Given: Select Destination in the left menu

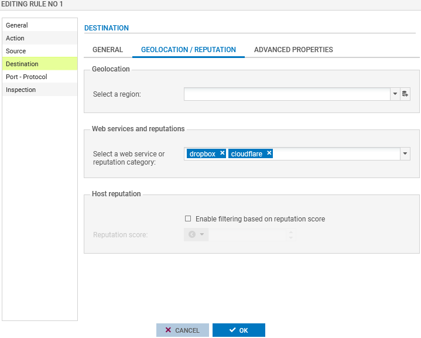Looking at the screenshot, I should click(x=22, y=64).
